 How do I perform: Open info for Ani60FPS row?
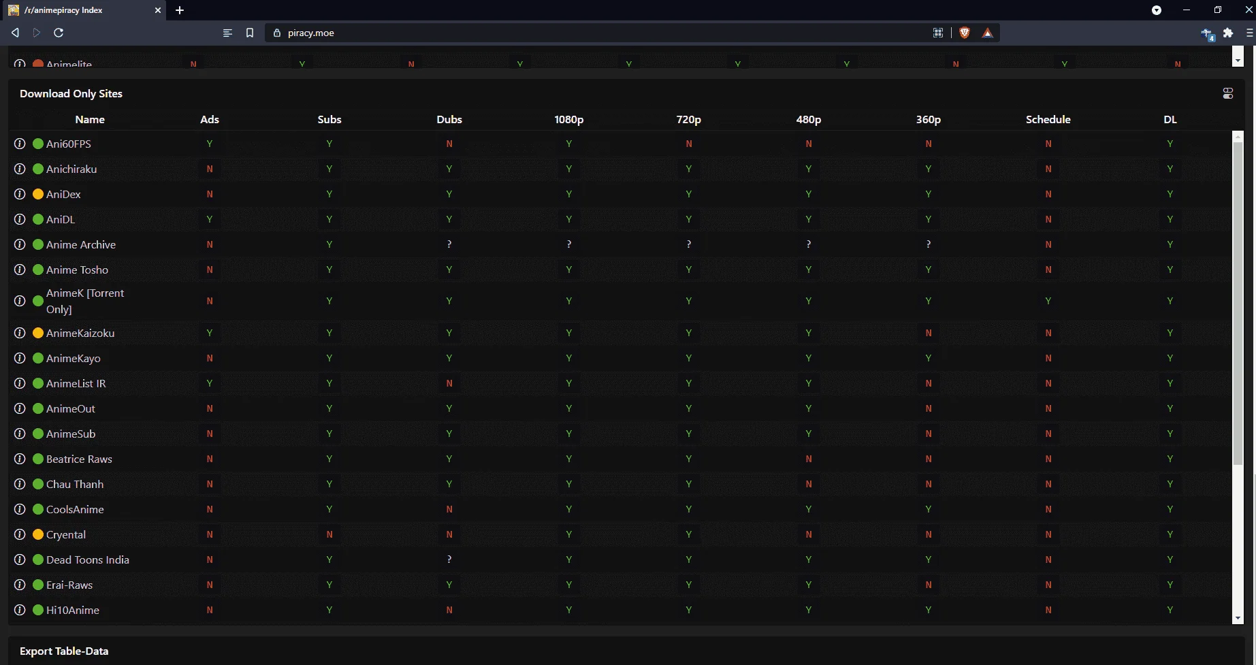point(20,144)
